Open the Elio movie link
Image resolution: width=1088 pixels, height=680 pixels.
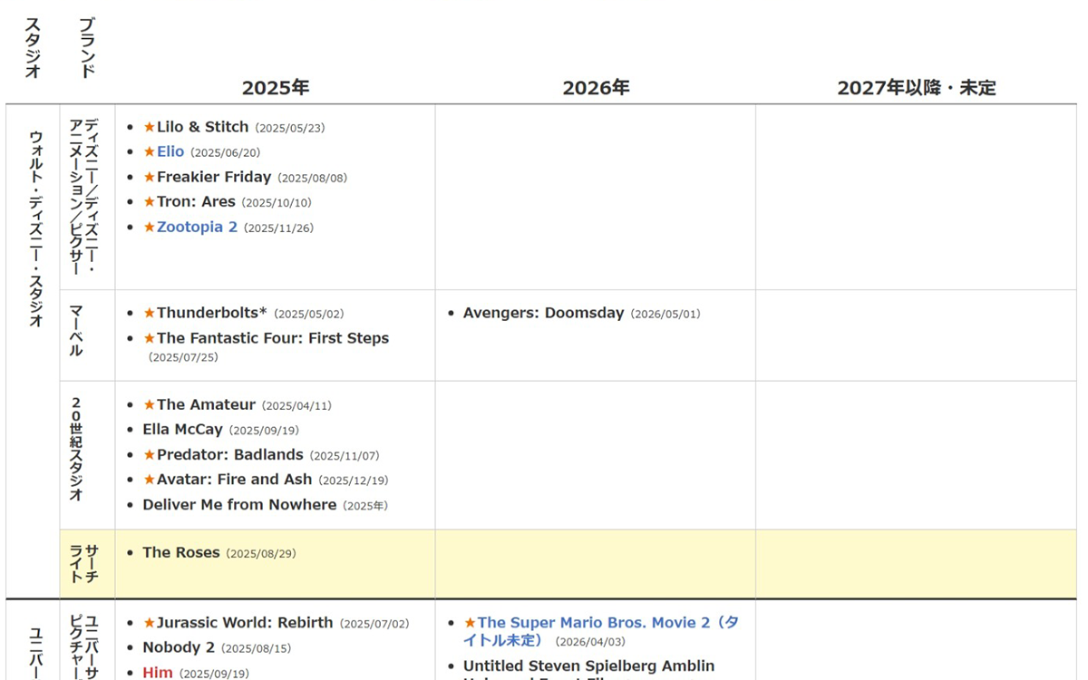tap(170, 151)
